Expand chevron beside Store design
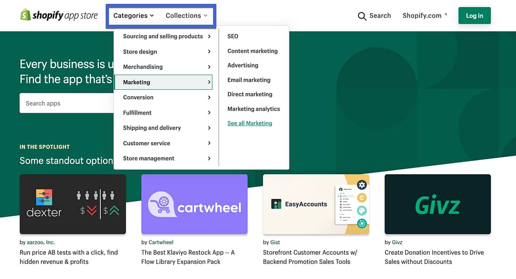The width and height of the screenshot is (516, 279). [x=209, y=51]
